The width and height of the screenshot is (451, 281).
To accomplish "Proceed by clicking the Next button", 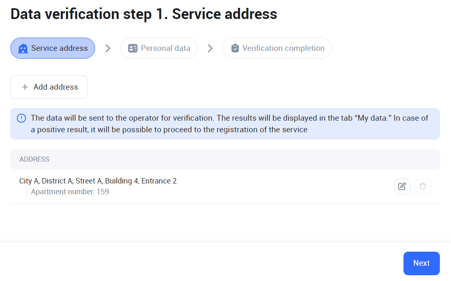I will [421, 263].
